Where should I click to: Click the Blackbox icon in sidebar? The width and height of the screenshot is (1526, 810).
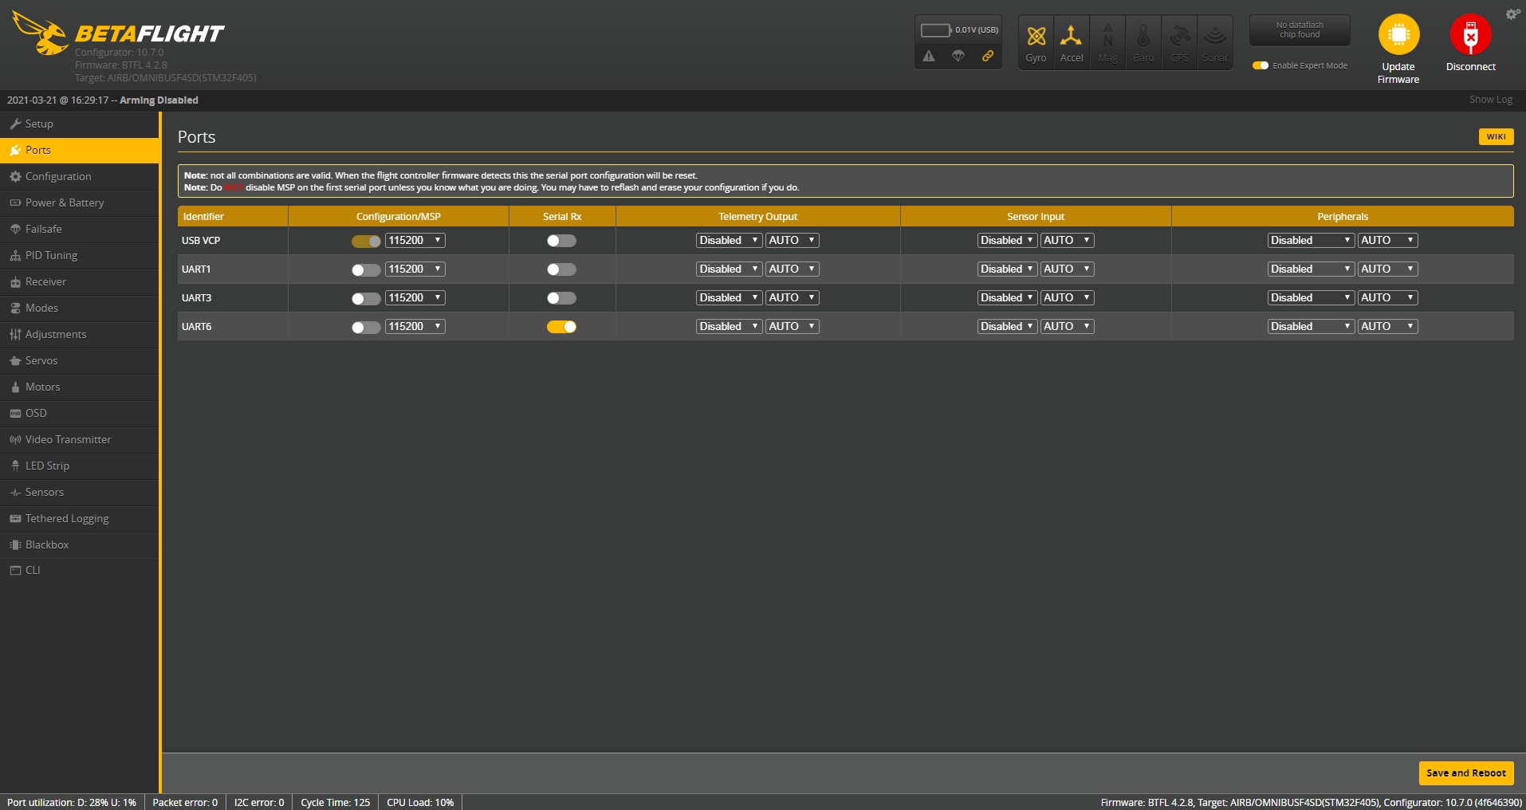click(x=15, y=545)
